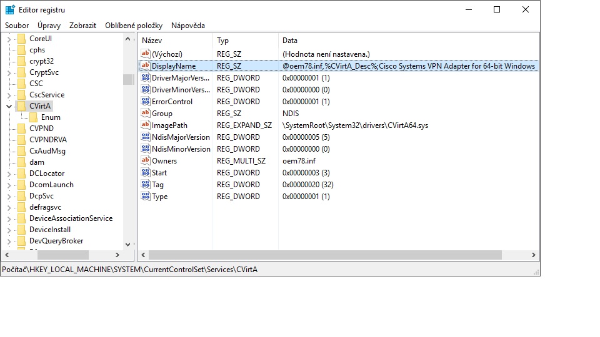Click the folder icon of CoreUI key

(x=22, y=39)
